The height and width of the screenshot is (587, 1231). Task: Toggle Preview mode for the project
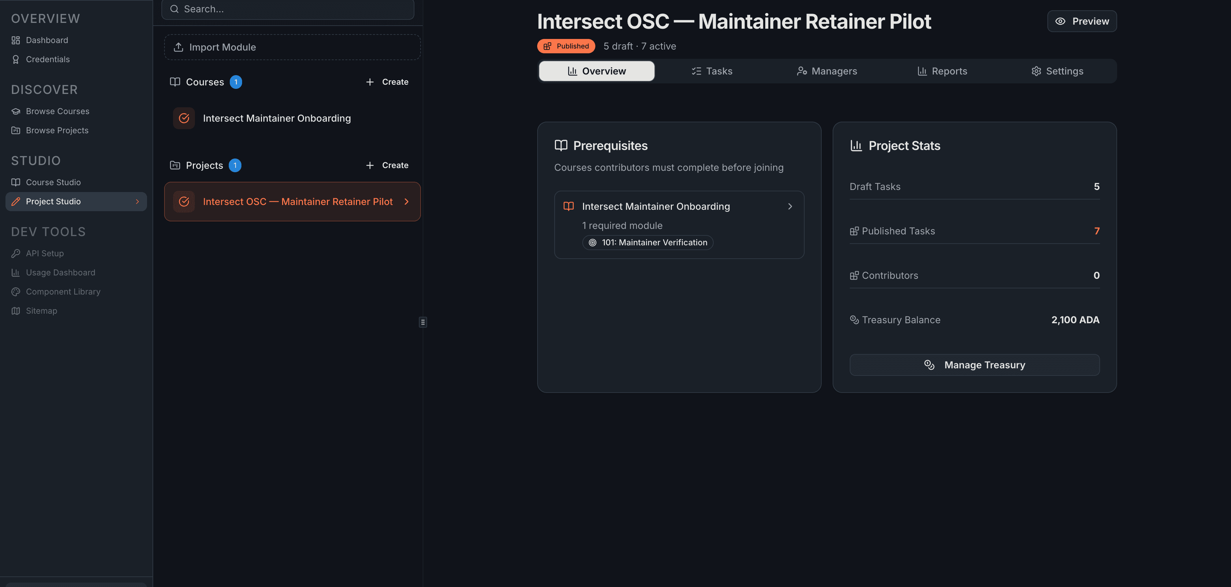click(x=1082, y=21)
